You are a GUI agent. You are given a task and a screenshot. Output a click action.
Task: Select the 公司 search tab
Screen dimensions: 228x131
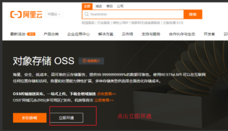(120, 6)
